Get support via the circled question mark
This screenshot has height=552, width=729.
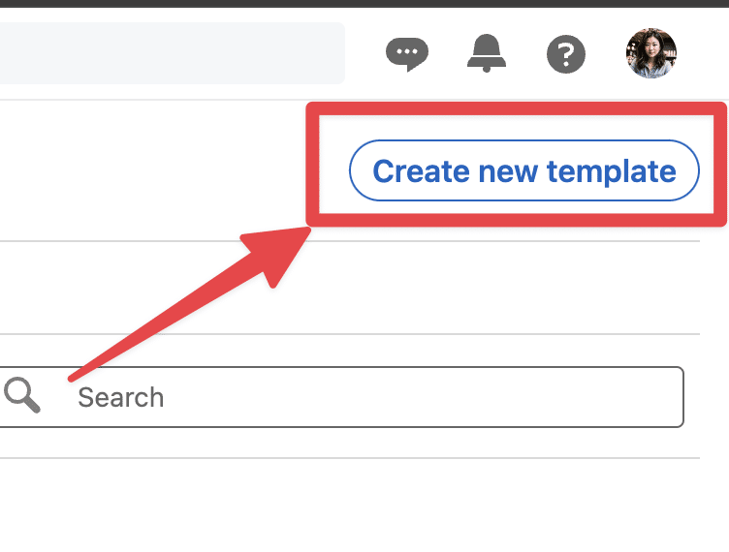click(566, 54)
